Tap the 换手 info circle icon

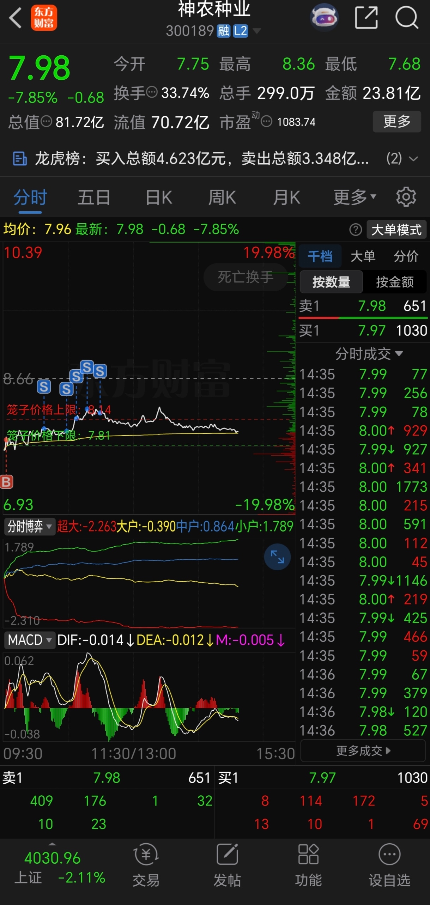[x=152, y=93]
